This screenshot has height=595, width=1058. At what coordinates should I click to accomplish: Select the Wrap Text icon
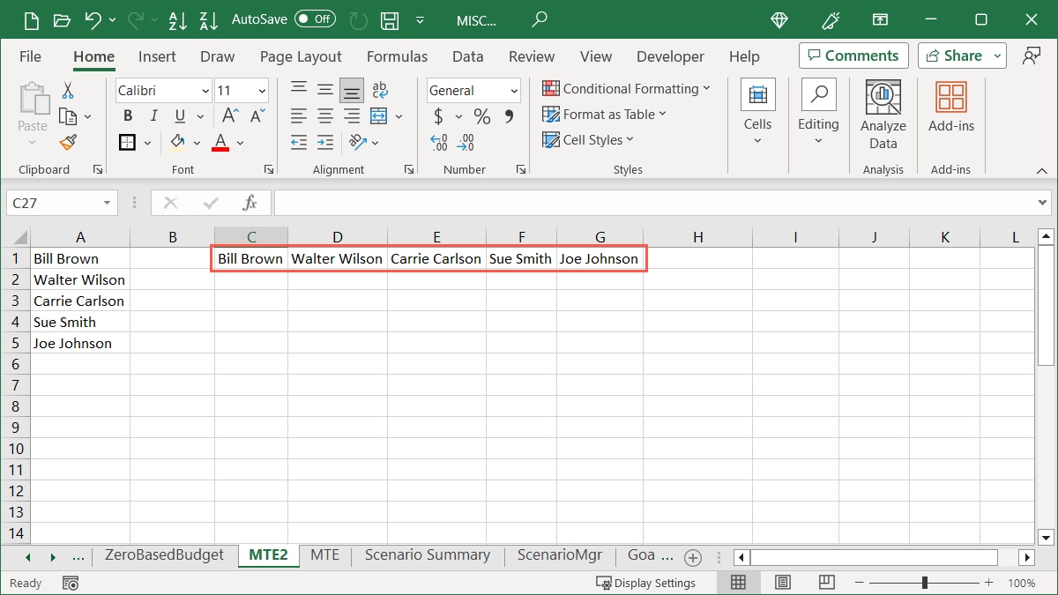tap(380, 89)
